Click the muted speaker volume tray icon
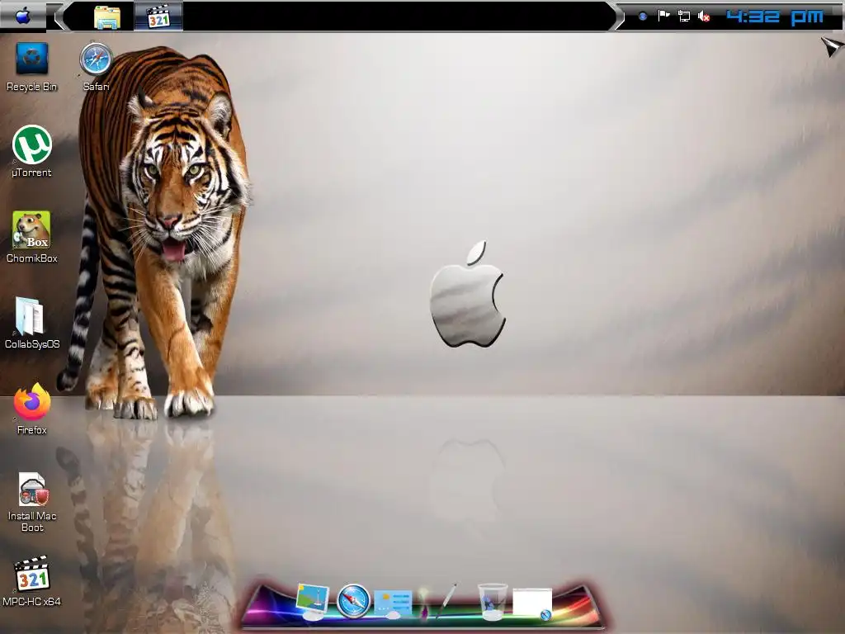 (x=704, y=17)
